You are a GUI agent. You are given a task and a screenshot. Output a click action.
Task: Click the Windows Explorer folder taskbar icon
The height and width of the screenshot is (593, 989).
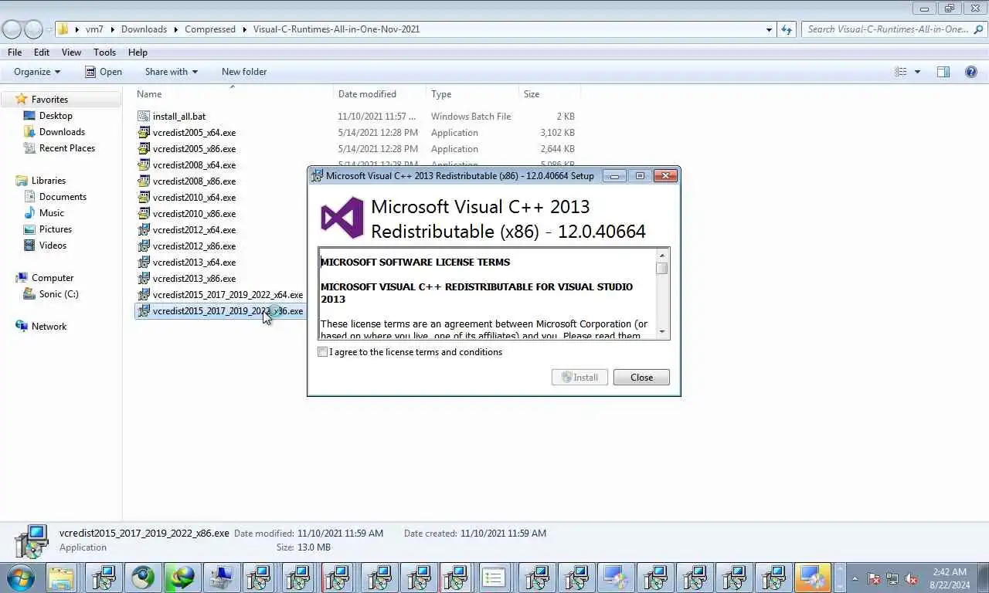pos(61,578)
